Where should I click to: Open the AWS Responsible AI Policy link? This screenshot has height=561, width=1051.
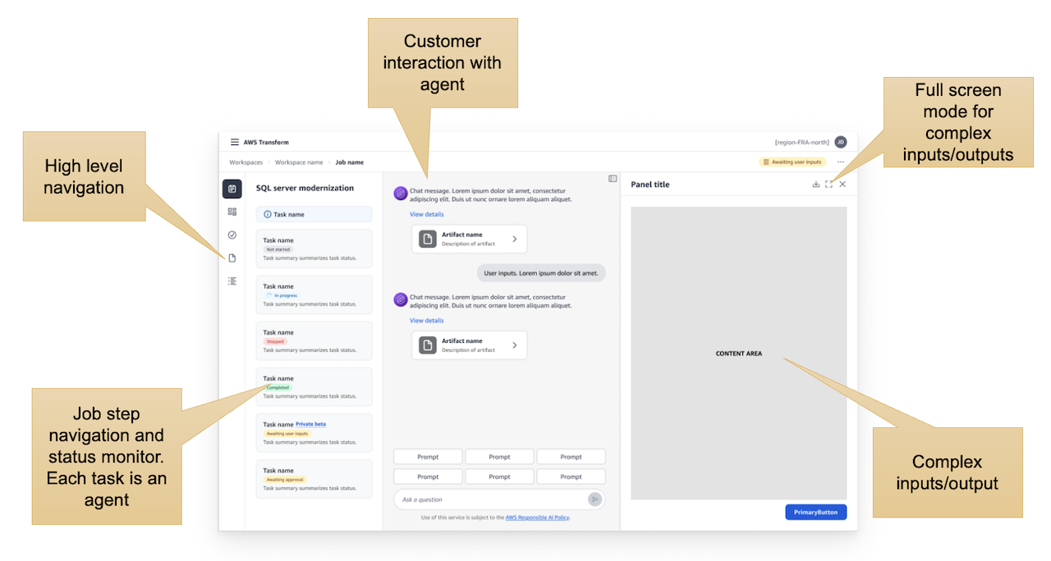pyautogui.click(x=537, y=518)
